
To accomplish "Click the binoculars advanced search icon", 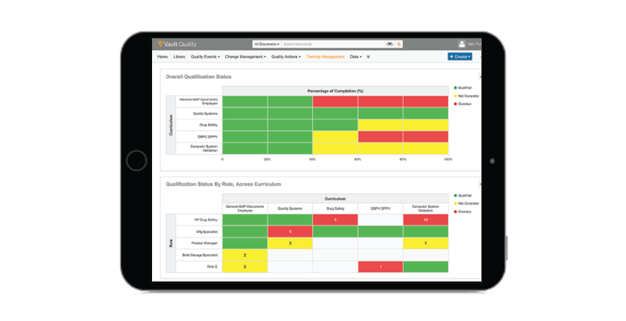I will 390,44.
